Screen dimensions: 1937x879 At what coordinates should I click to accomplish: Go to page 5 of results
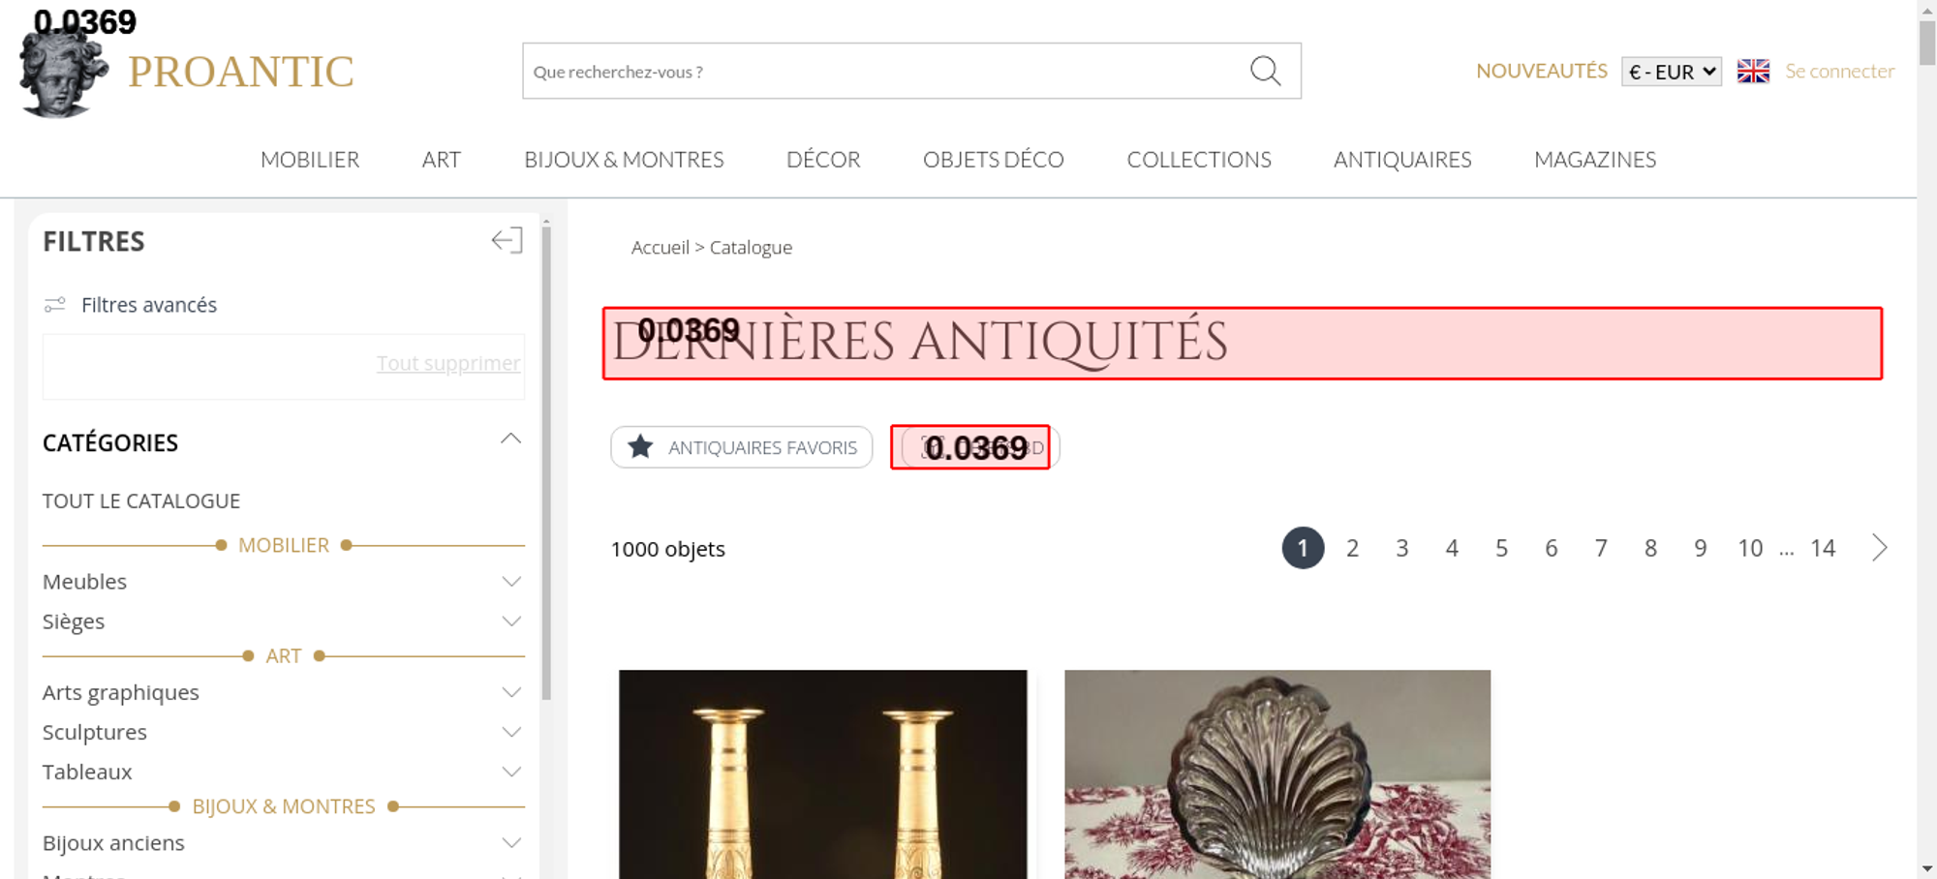point(1501,549)
